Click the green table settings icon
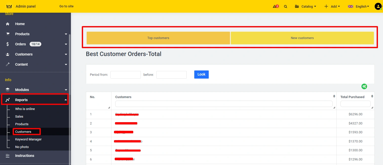This screenshot has height=165, width=383. tap(364, 86)
